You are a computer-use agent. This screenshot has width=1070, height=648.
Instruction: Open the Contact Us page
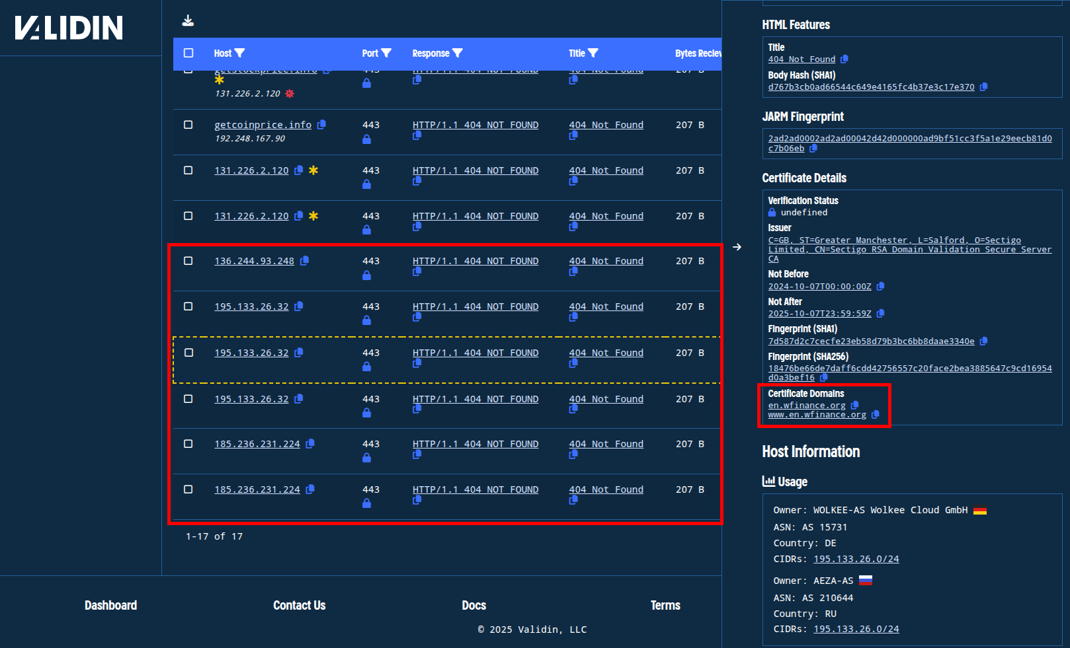click(299, 605)
